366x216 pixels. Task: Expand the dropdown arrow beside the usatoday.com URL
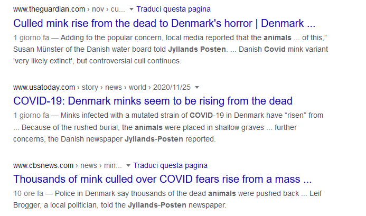(197, 87)
